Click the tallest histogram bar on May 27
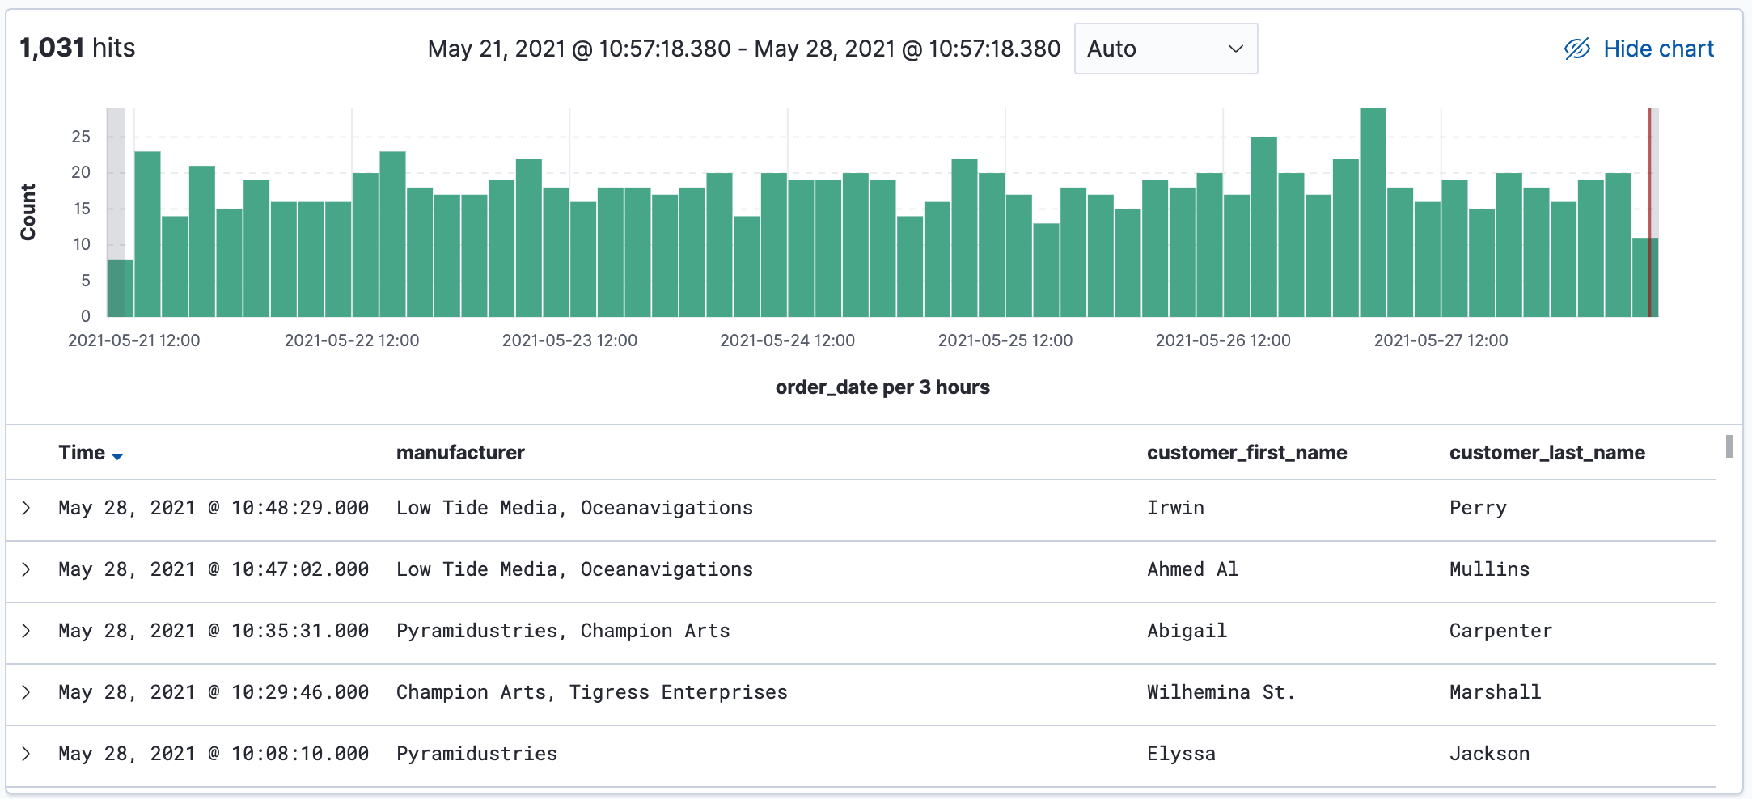The width and height of the screenshot is (1752, 799). point(1373,212)
